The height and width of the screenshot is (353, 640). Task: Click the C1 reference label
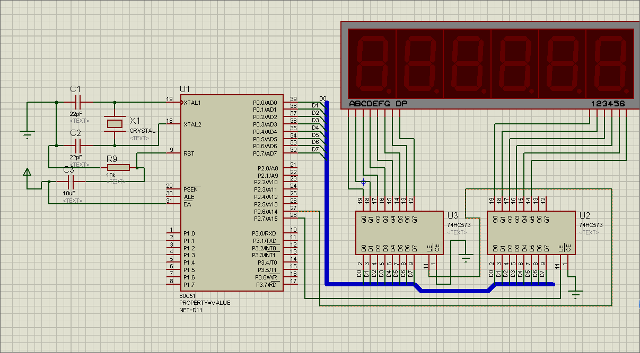coord(75,88)
